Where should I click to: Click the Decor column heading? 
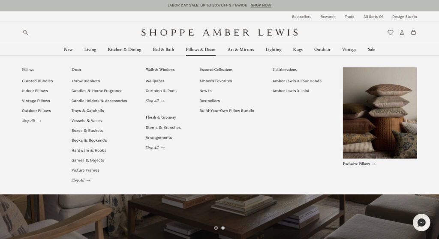[x=76, y=69]
